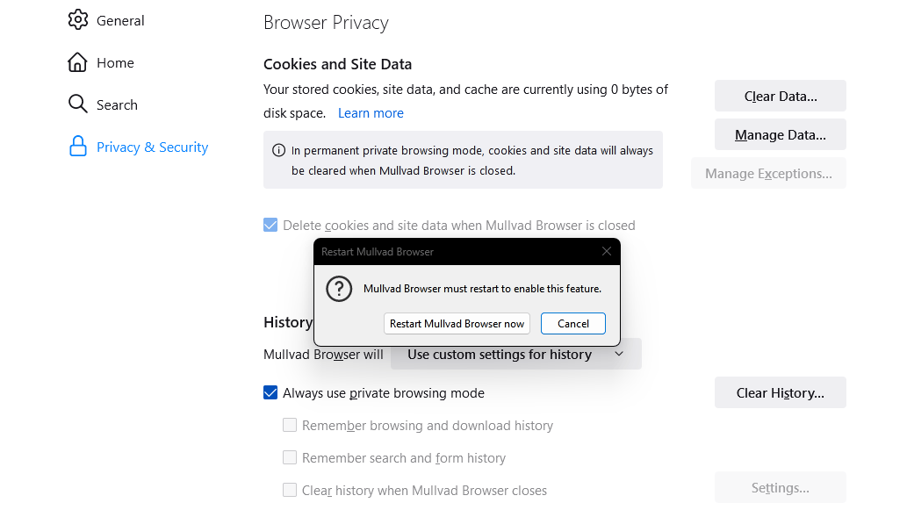Close the Restart Mullvad Browser dialog

(606, 251)
